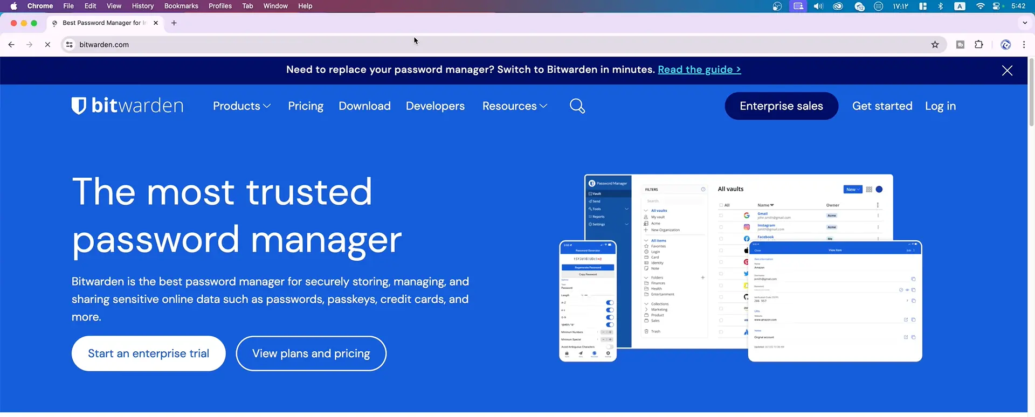
Task: Close the Best Password Manager tab
Action: pyautogui.click(x=156, y=23)
